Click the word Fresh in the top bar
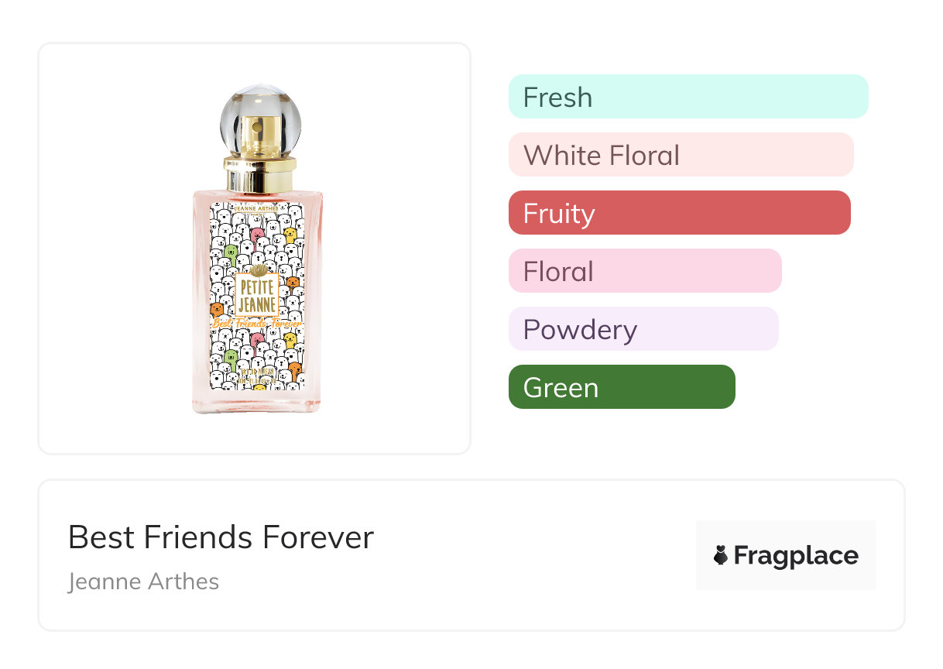 coord(557,98)
